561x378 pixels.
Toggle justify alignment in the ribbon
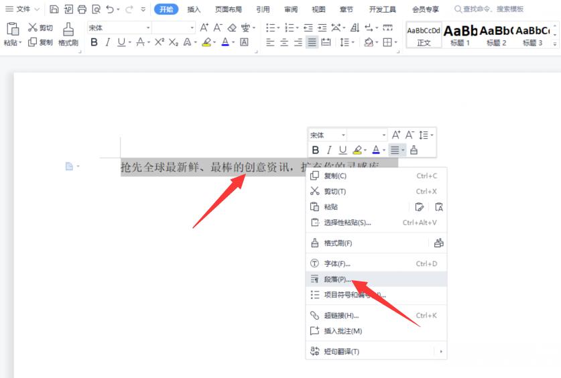312,42
